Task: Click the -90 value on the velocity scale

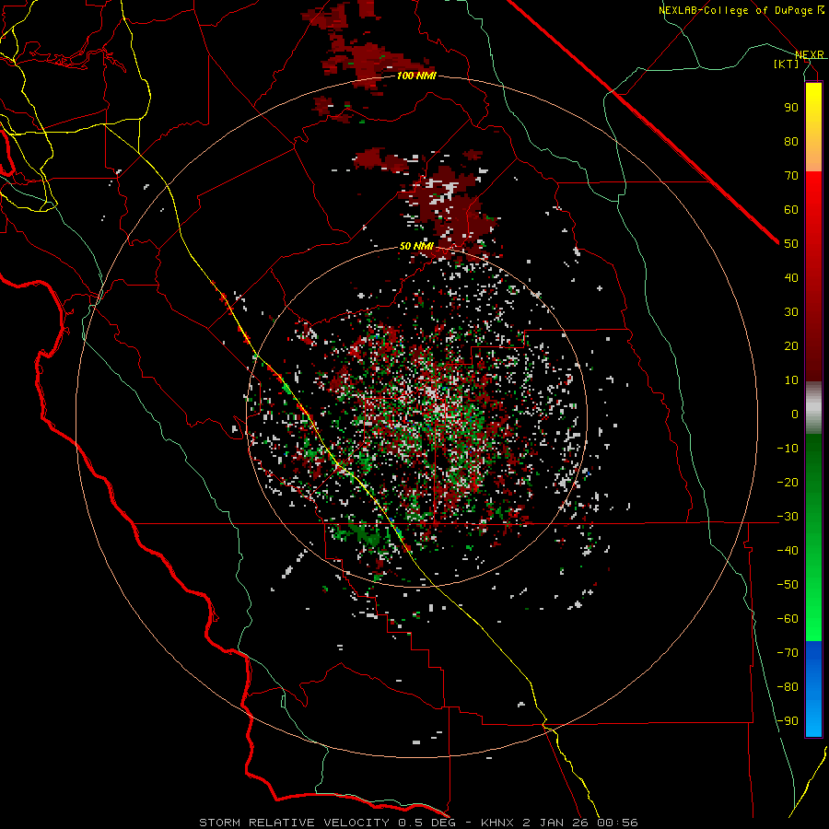Action: point(788,721)
